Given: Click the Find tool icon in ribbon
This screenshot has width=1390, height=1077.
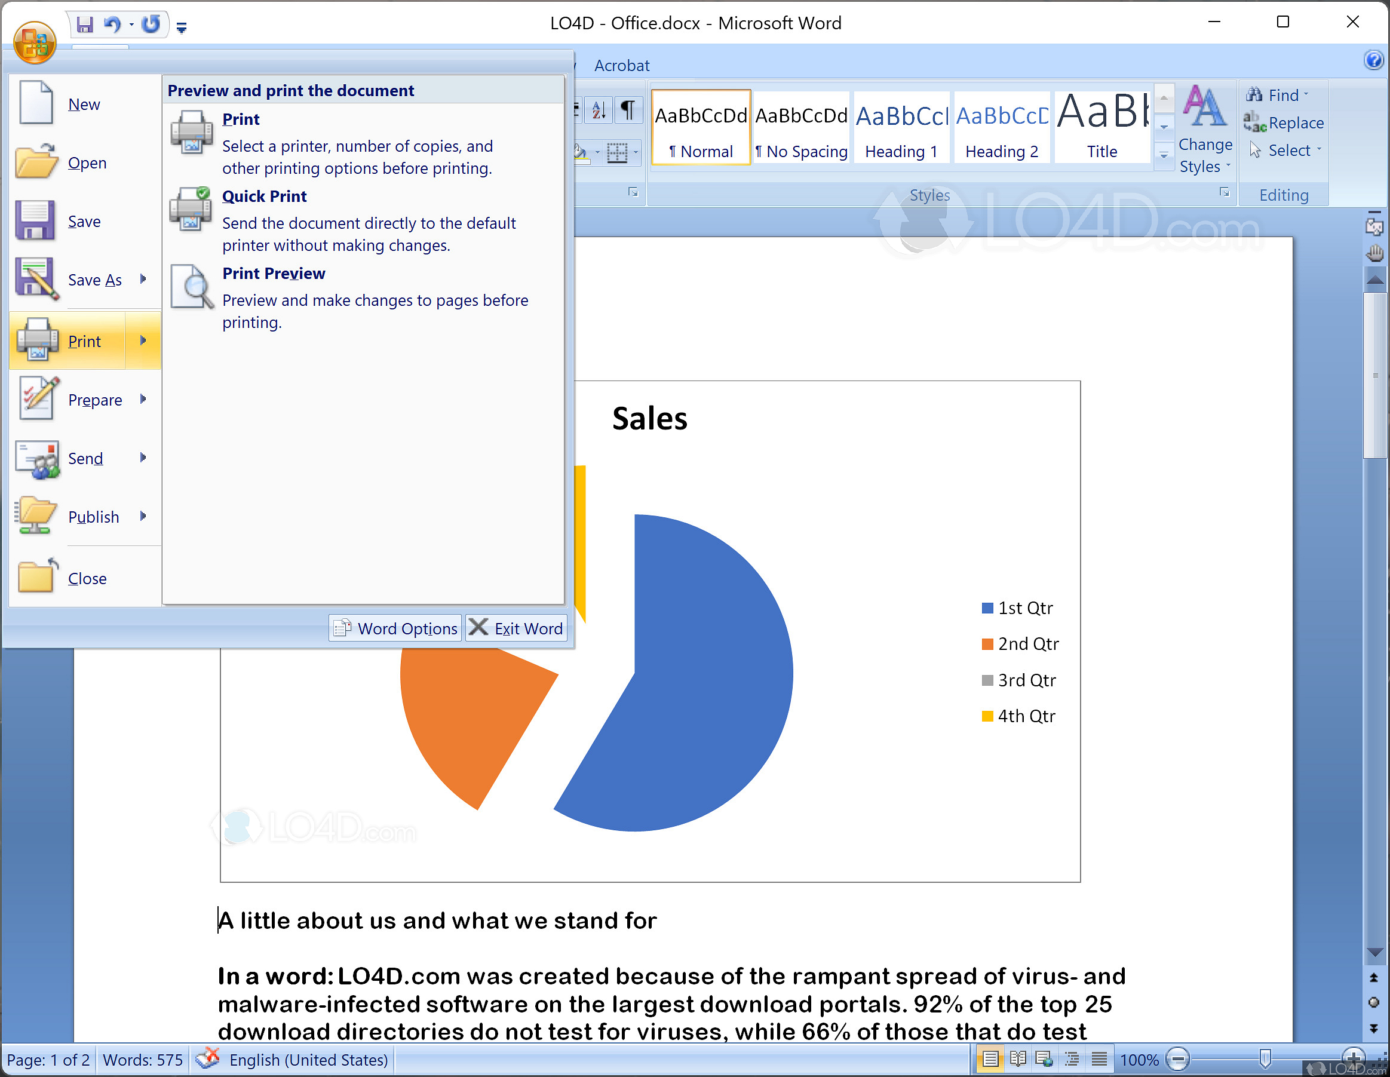Looking at the screenshot, I should [1254, 95].
